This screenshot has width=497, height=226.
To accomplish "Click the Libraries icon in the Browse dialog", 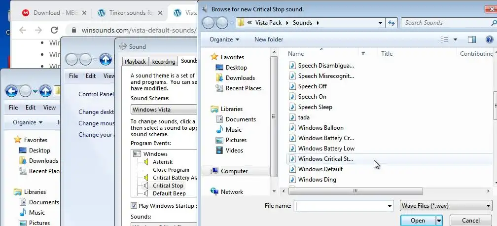I will point(214,109).
